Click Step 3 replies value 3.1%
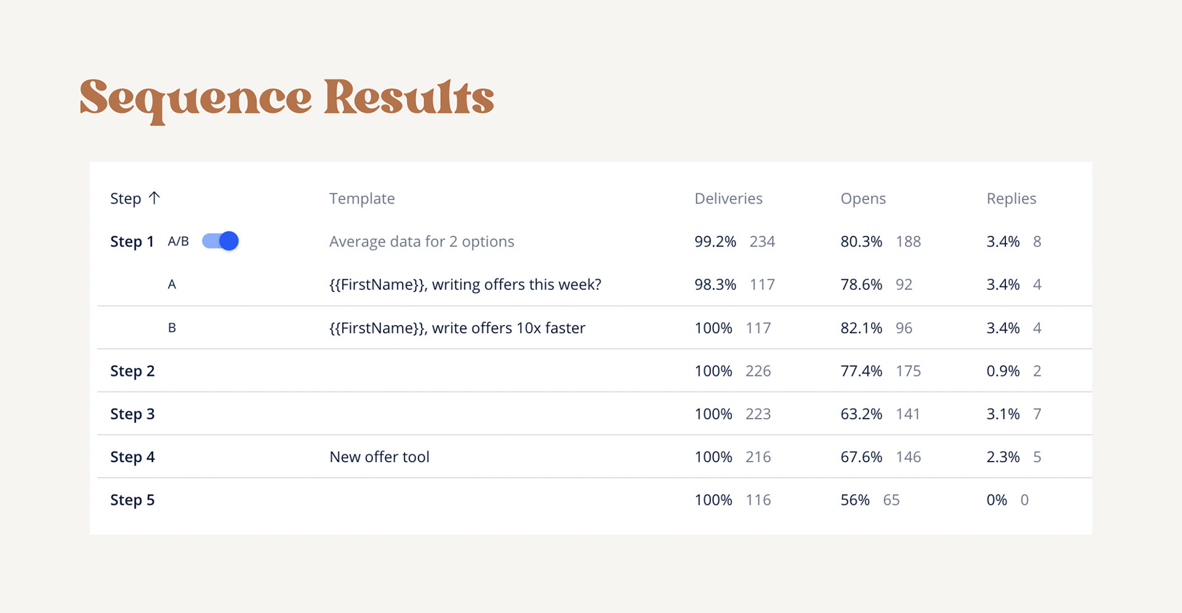Viewport: 1182px width, 613px height. tap(1003, 414)
